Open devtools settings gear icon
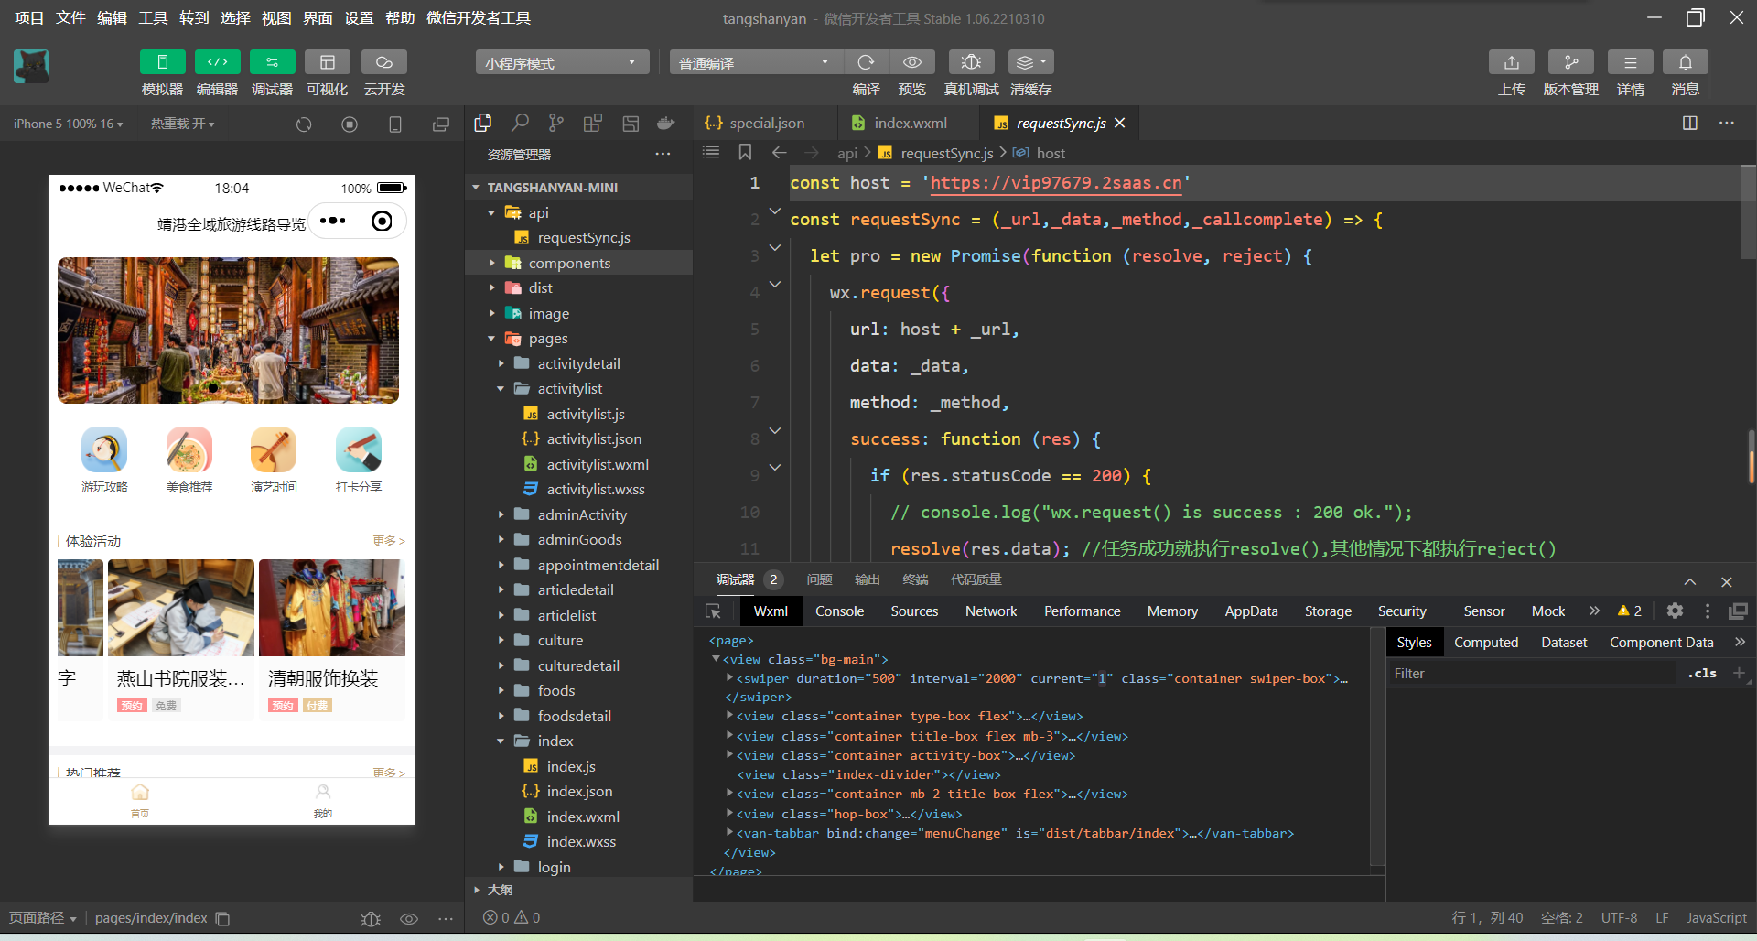This screenshot has height=941, width=1757. pos(1675,611)
